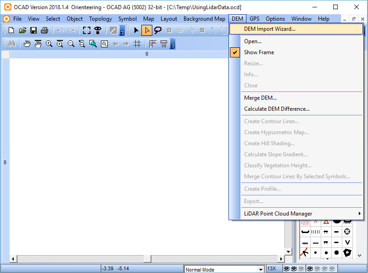Toggle the first eye icon in status bar
The image size is (368, 273).
[286, 268]
